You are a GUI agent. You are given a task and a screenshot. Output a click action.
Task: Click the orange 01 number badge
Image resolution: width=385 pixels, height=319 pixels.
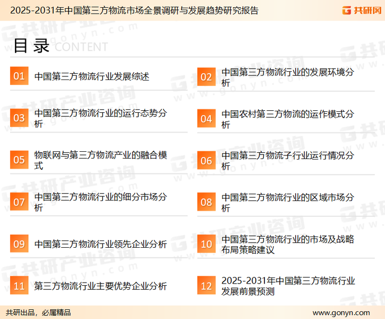[19, 76]
